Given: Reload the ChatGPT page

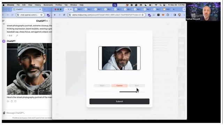Looking at the screenshot, I should (x=13, y=15).
